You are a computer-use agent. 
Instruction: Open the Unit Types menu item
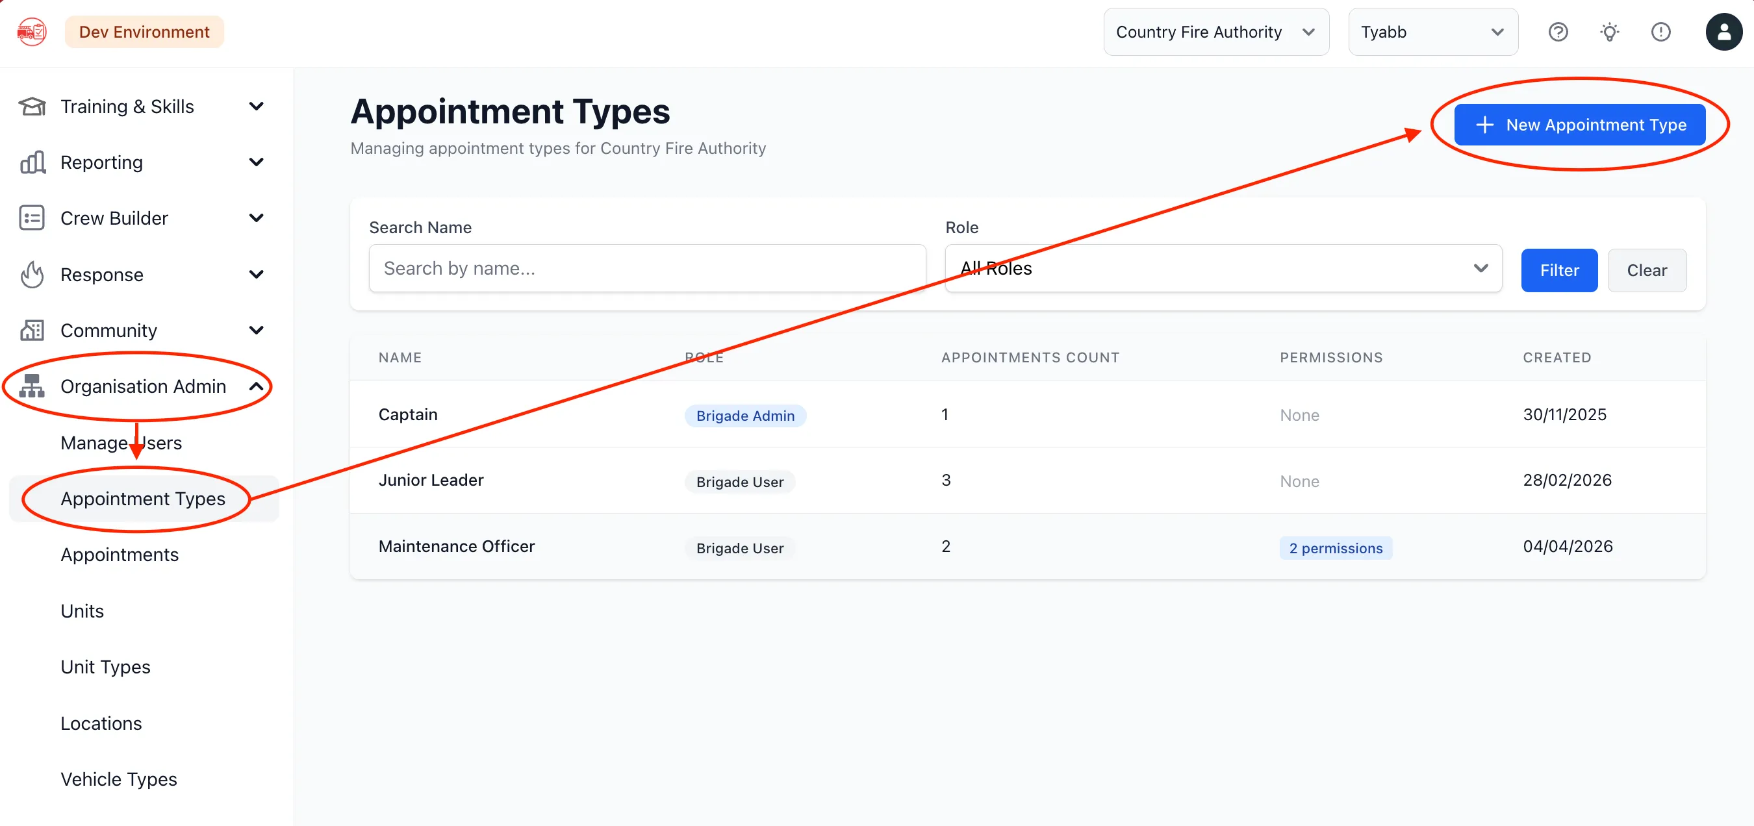click(105, 667)
